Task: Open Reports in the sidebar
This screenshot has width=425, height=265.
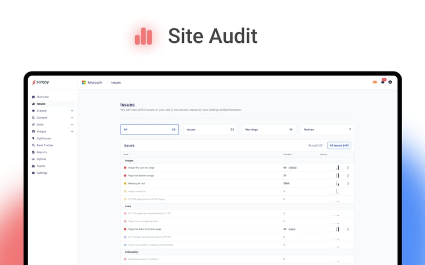Action: (42, 152)
